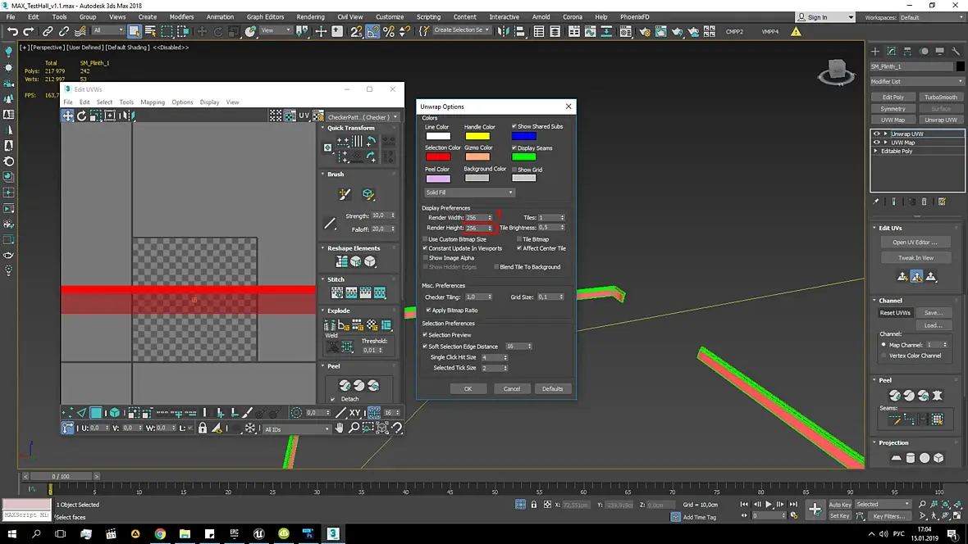The image size is (968, 544).
Task: Toggle the Percent Snap icon
Action: [x=389, y=31]
